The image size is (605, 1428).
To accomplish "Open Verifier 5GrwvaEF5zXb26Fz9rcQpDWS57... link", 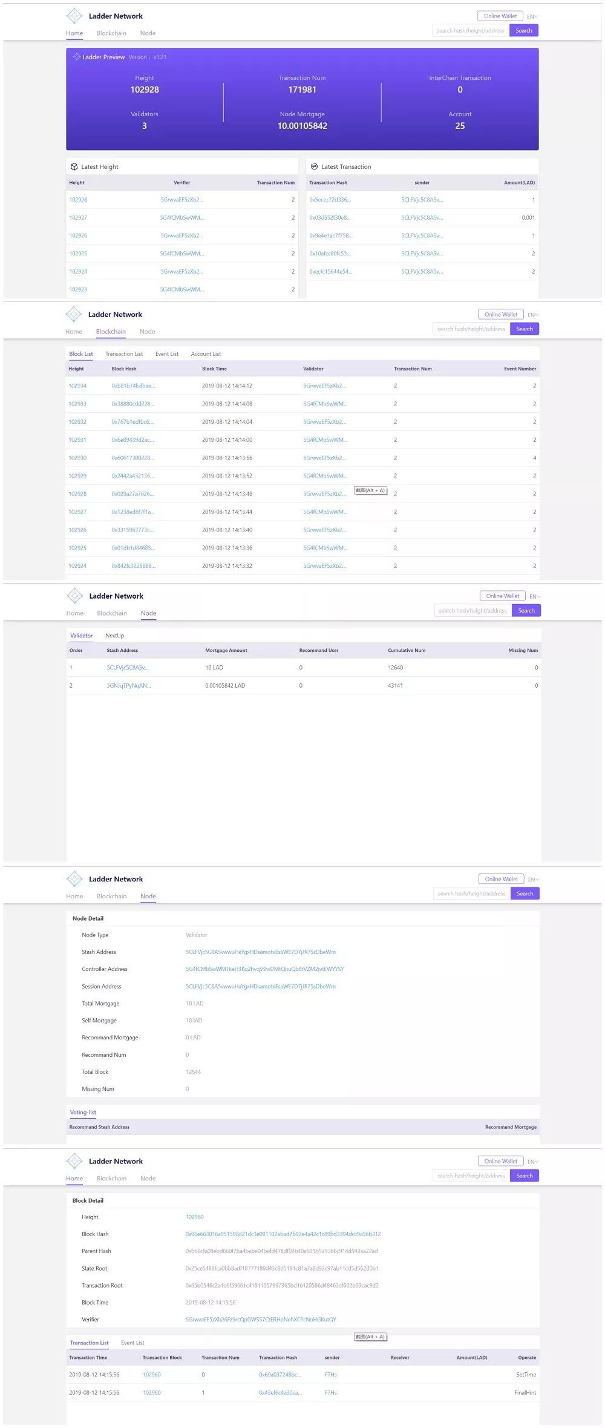I will point(261,1319).
